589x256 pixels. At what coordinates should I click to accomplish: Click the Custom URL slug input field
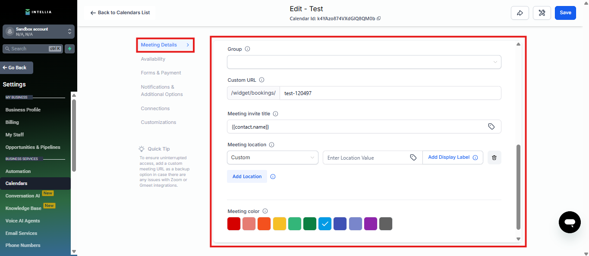(x=390, y=93)
